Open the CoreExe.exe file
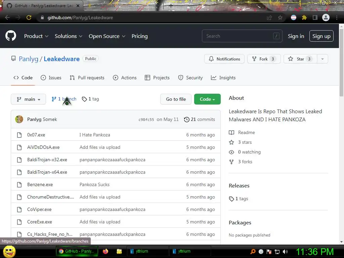The width and height of the screenshot is (344, 258). tap(40, 222)
